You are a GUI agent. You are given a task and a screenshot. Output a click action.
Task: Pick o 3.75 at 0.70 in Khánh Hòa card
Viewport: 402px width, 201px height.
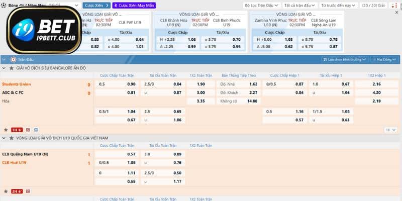[222, 40]
